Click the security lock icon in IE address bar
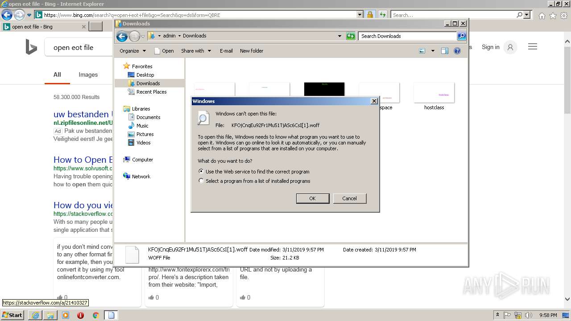This screenshot has width=571, height=321. coord(370,15)
